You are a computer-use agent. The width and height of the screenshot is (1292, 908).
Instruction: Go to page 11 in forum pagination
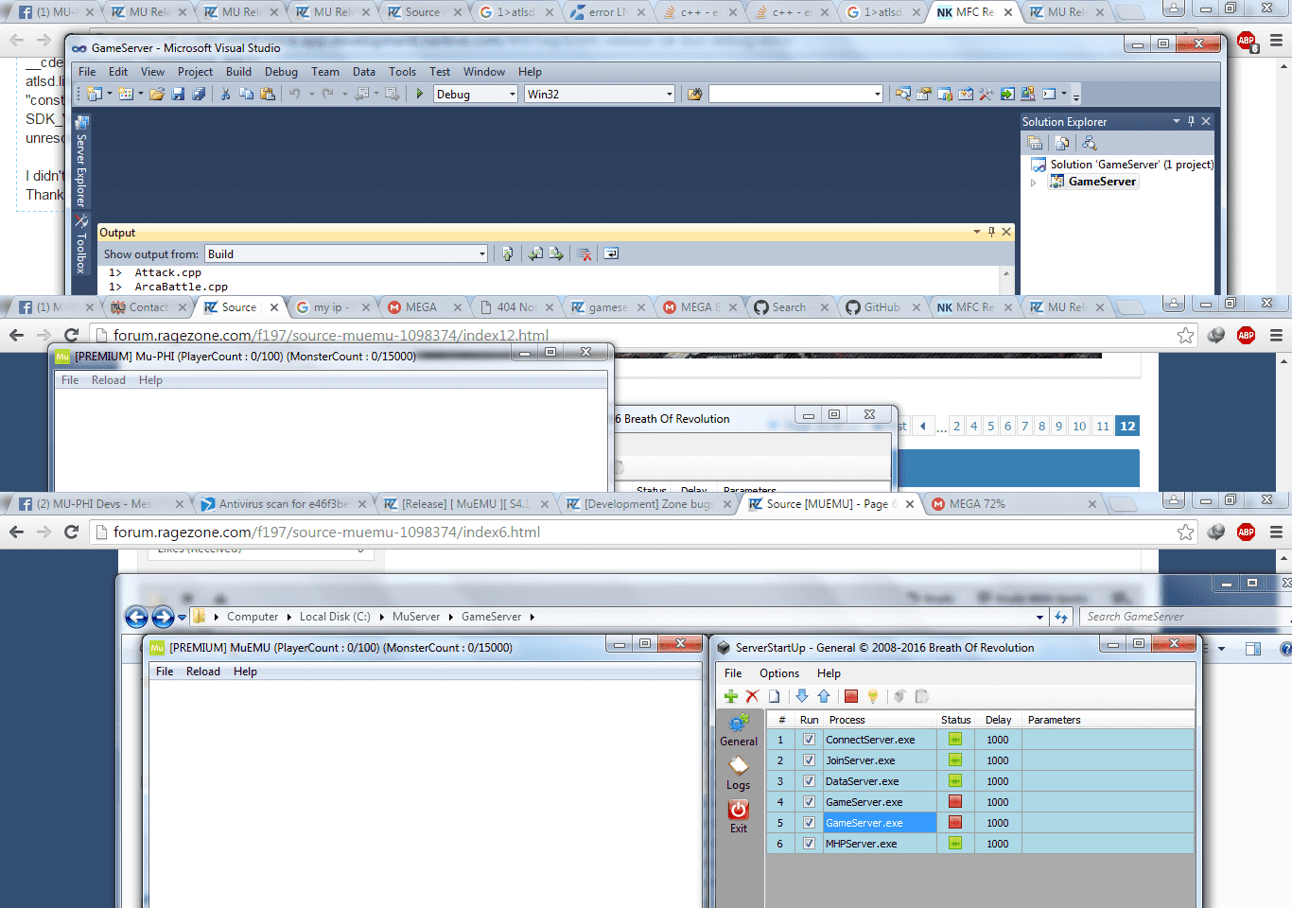(1103, 426)
